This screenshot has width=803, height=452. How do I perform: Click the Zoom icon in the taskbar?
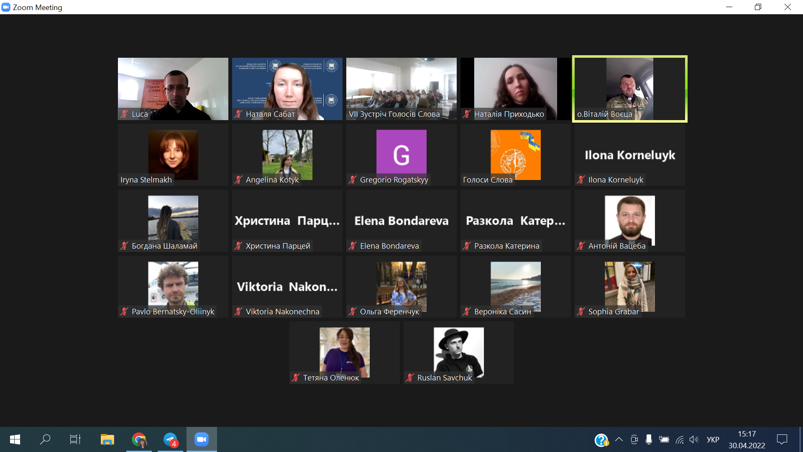click(202, 439)
